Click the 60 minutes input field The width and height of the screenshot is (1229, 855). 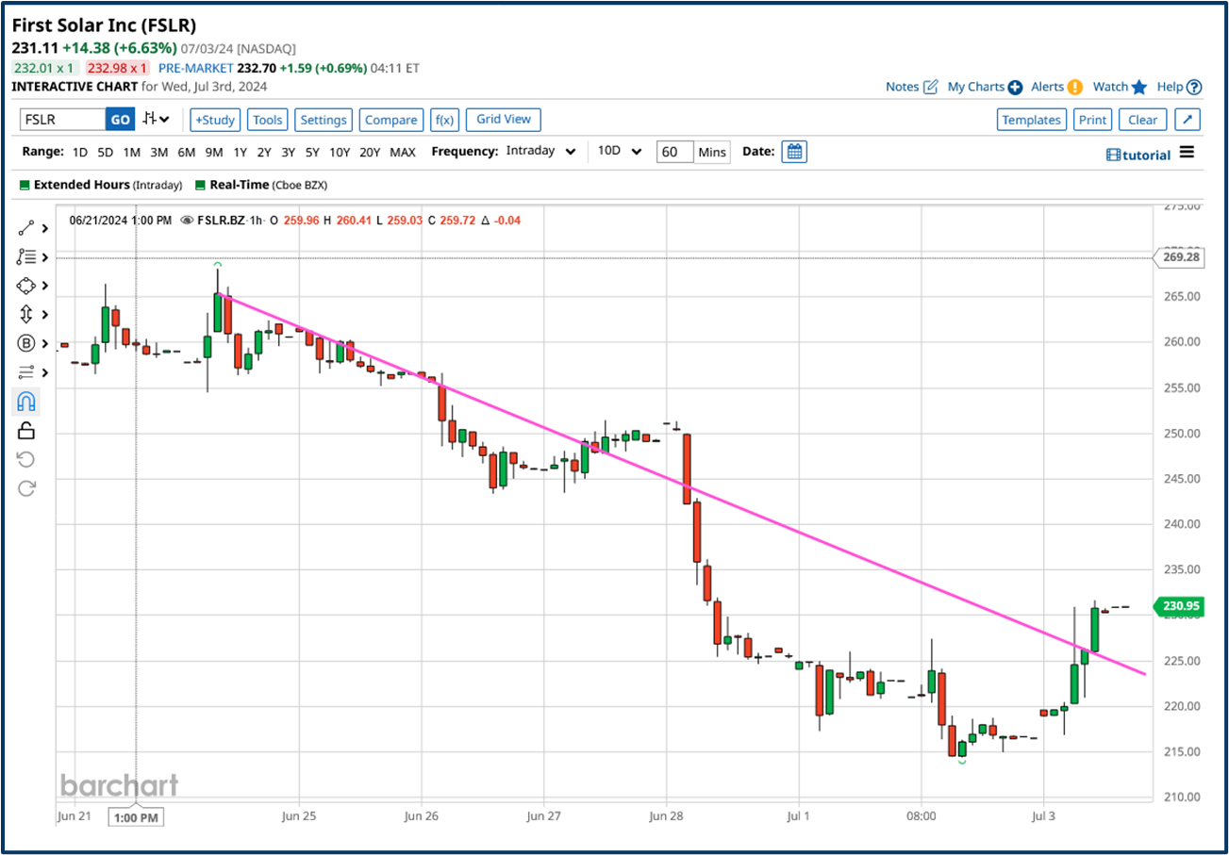click(674, 152)
